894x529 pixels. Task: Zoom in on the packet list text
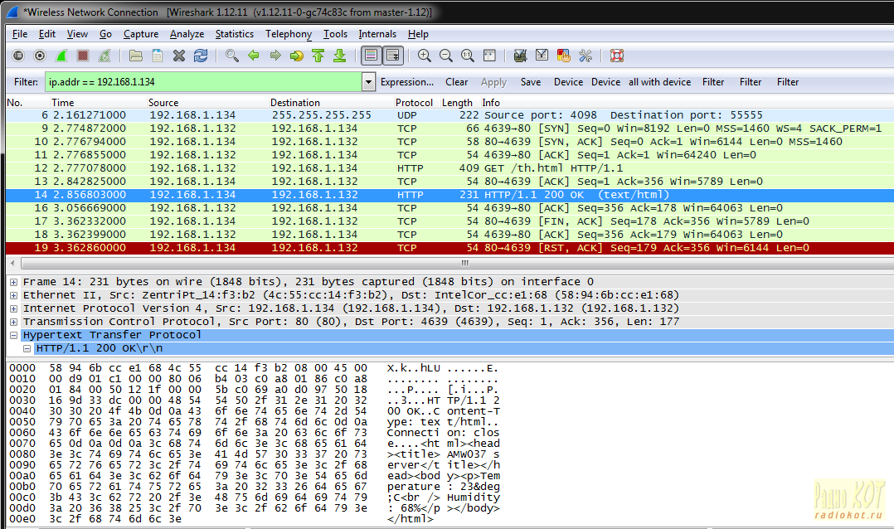[425, 56]
